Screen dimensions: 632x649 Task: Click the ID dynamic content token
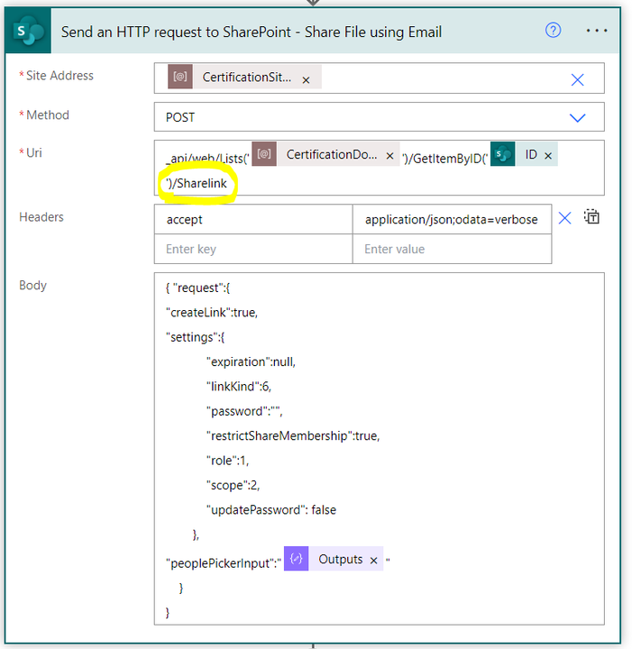523,154
